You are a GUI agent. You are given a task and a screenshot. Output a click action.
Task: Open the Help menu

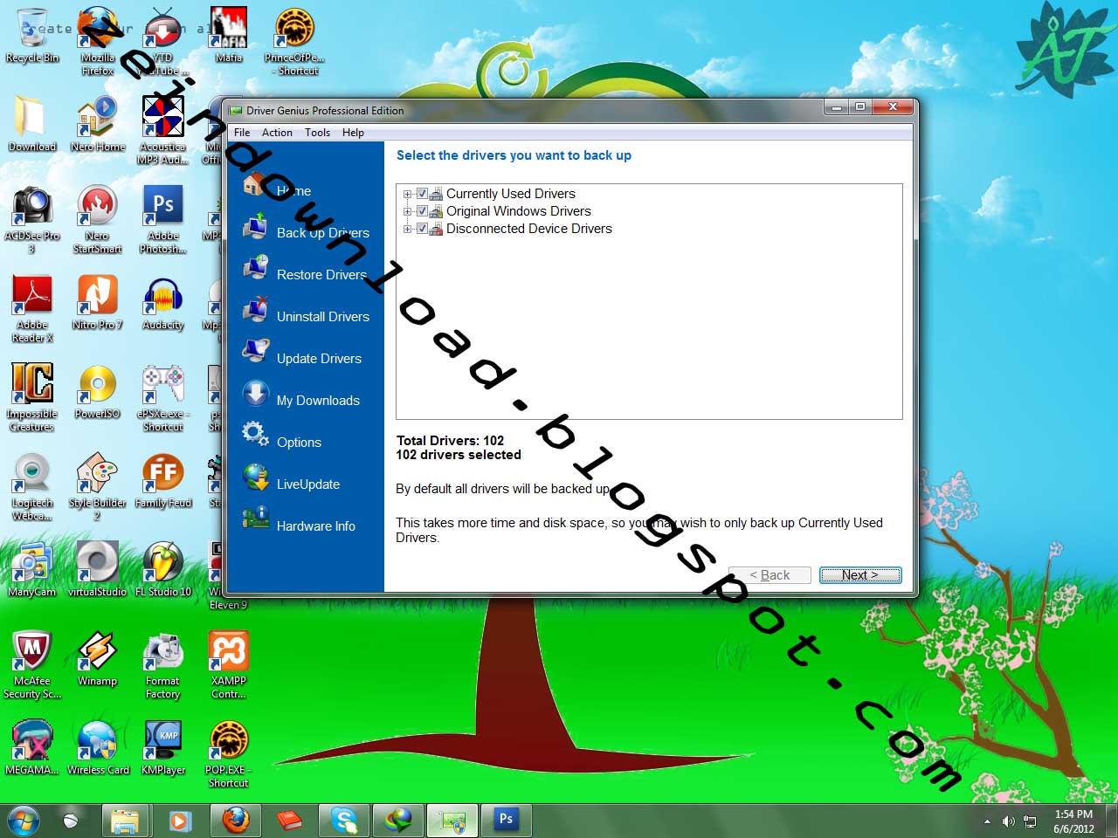point(353,133)
